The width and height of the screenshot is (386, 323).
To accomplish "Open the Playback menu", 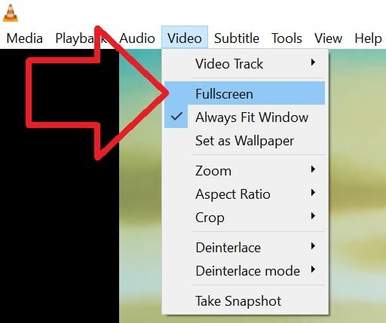I will (x=81, y=38).
